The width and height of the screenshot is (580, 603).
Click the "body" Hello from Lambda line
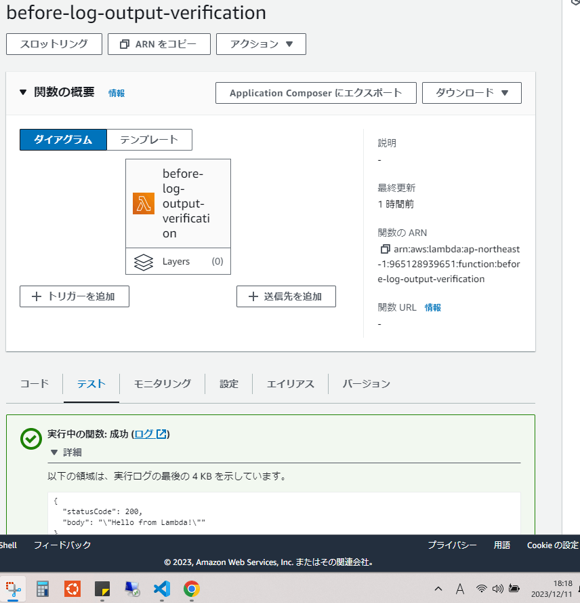(x=134, y=522)
